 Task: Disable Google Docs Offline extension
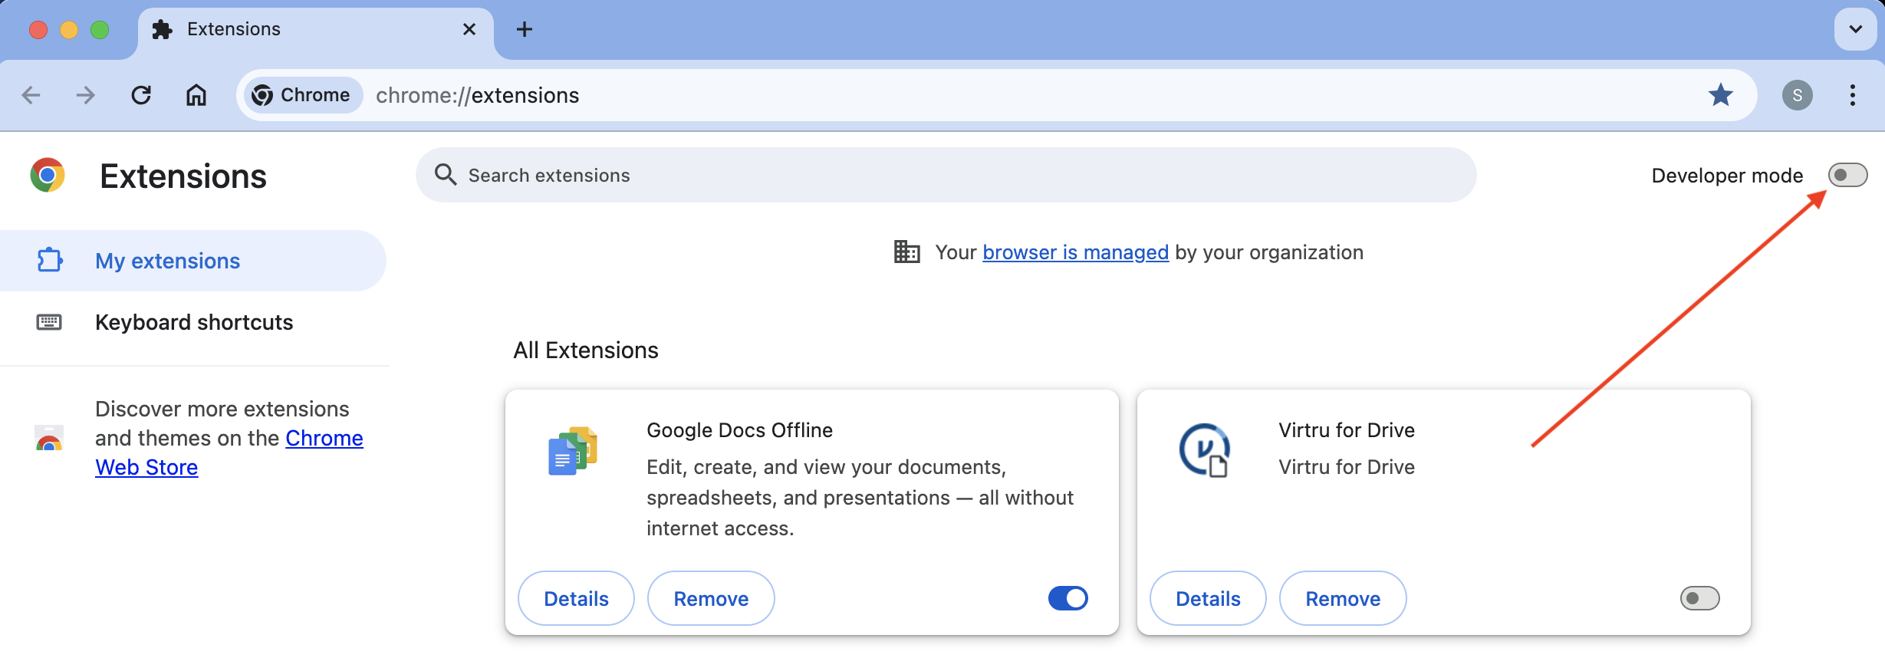tap(1068, 598)
